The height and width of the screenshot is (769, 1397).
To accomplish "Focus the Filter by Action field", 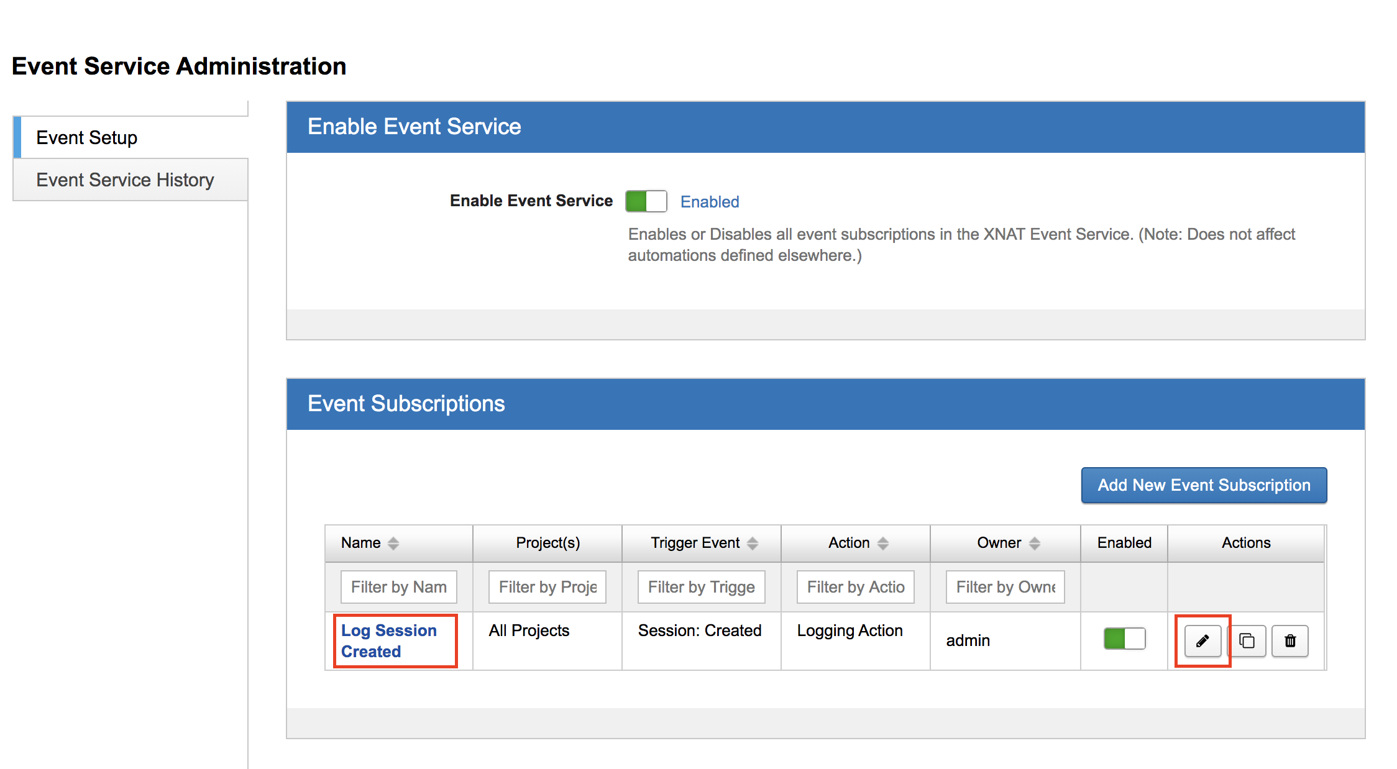I will 855,587.
